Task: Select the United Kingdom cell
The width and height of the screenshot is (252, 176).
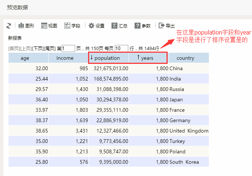Action: (x=189, y=131)
